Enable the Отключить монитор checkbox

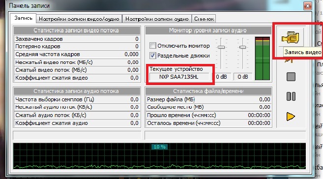click(152, 46)
